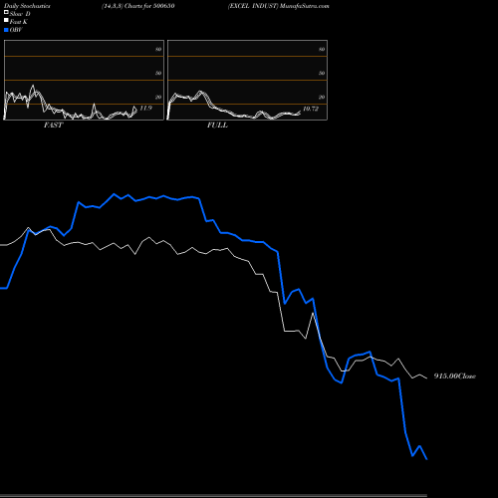
Task: Click the 'FAST' label under left chart
Action: click(53, 125)
